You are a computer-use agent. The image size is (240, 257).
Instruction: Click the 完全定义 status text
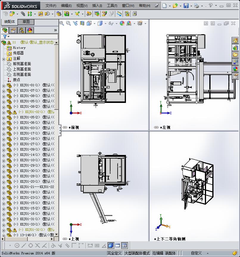pyautogui.click(x=114, y=253)
